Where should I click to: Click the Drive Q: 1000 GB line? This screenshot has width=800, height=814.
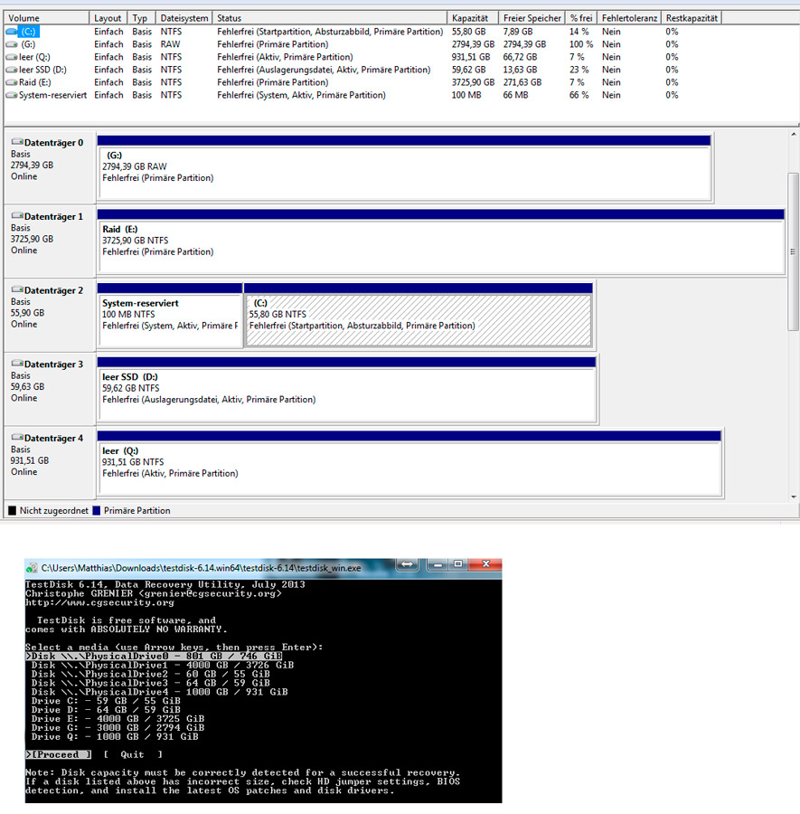(115, 736)
